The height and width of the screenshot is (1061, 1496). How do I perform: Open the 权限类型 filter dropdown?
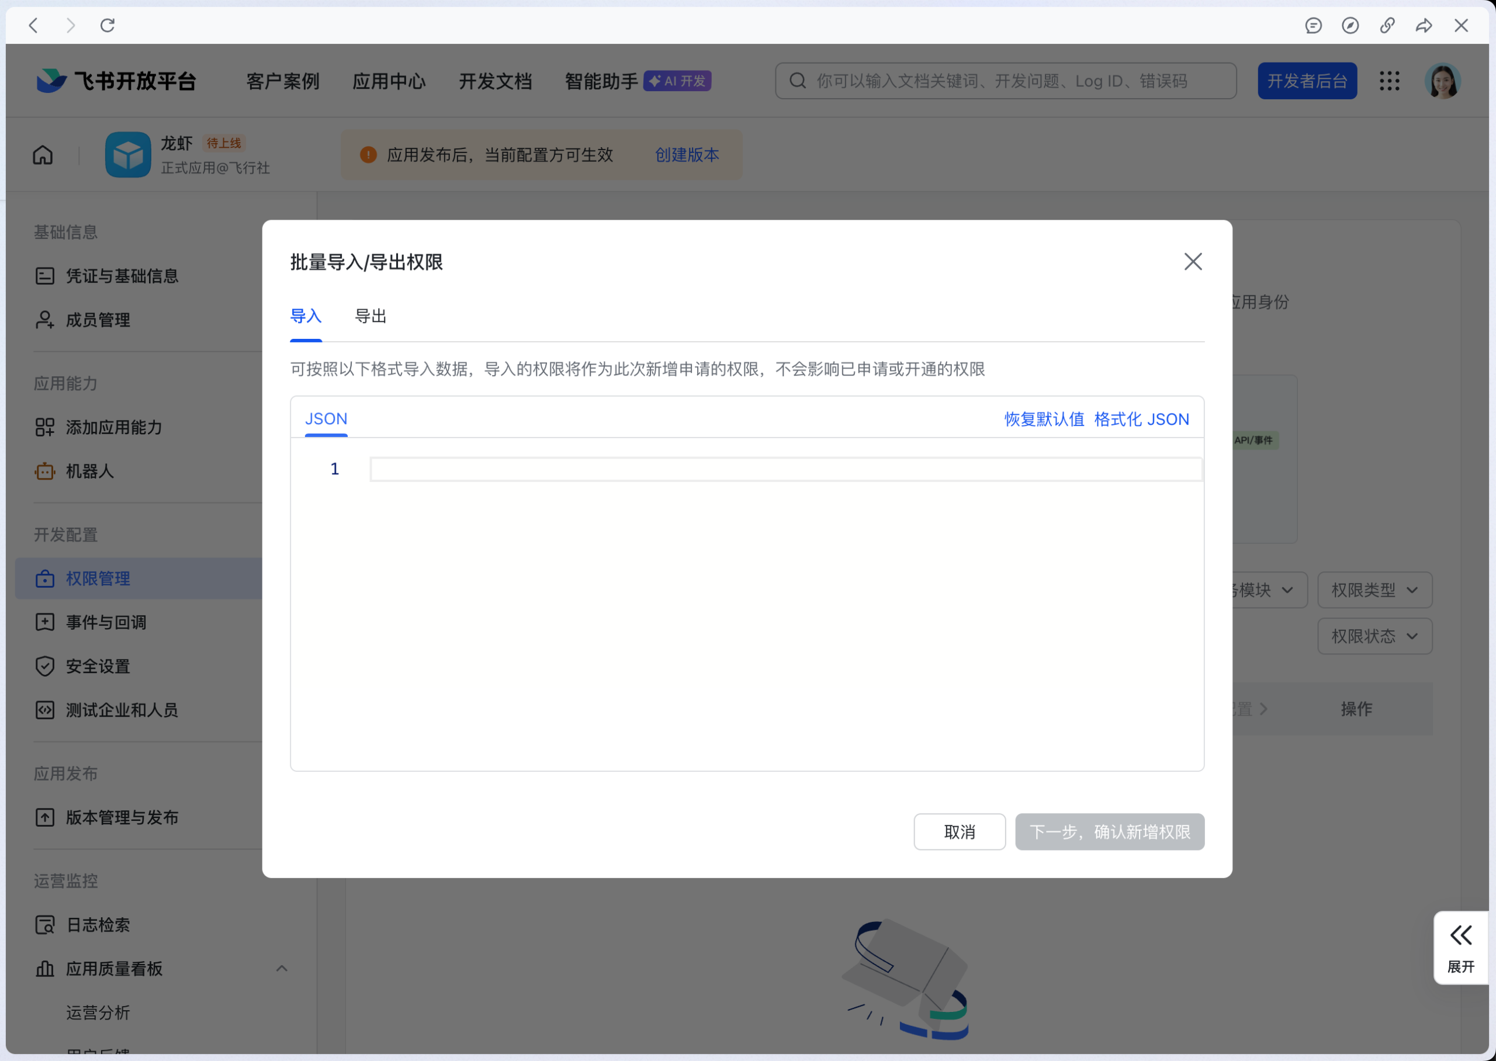coord(1374,590)
